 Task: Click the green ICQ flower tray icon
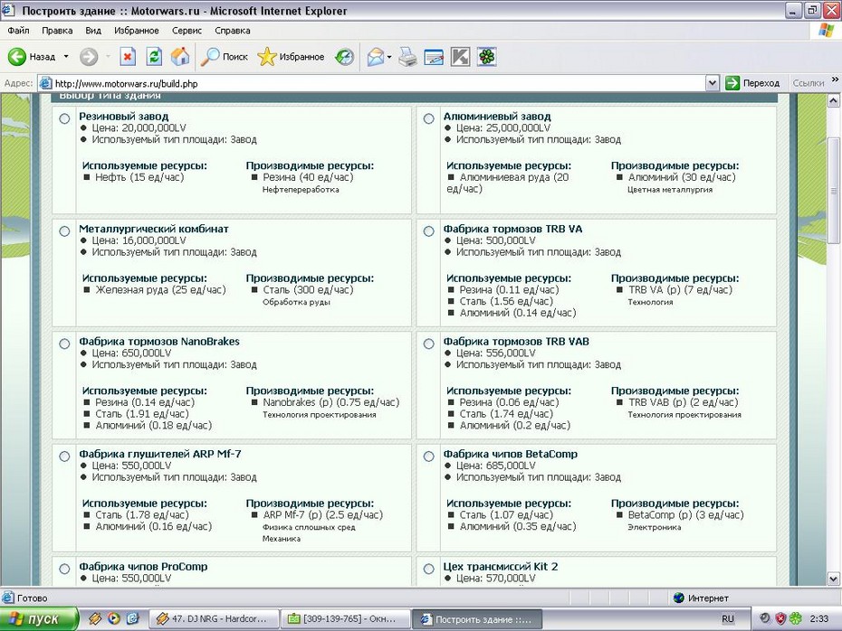(x=796, y=618)
